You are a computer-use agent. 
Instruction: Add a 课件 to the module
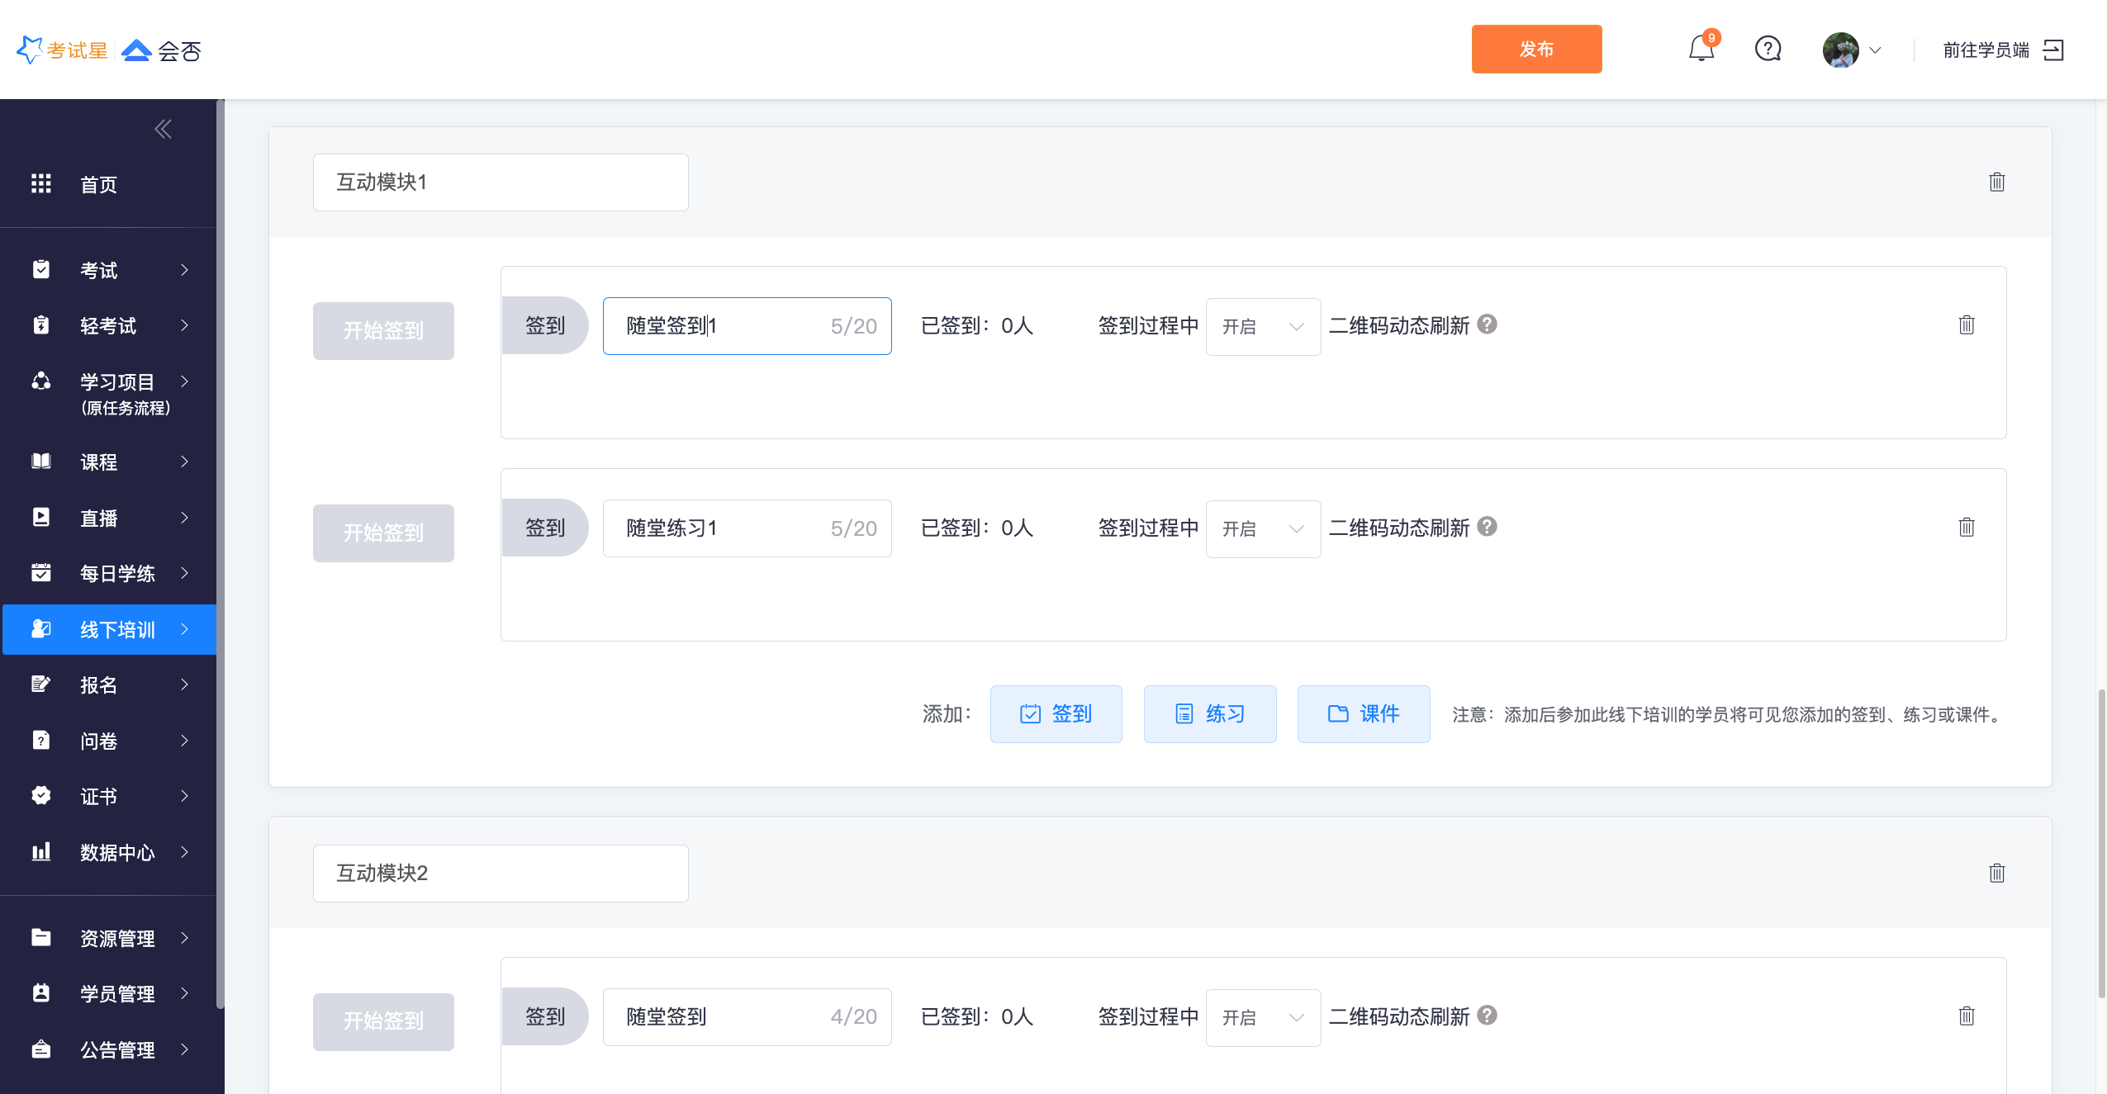[x=1363, y=714]
